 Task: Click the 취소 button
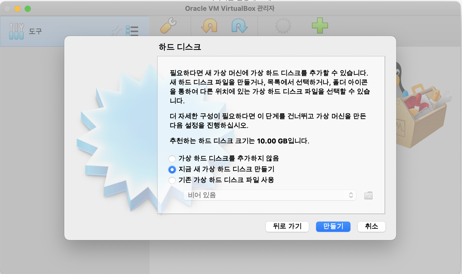(371, 226)
